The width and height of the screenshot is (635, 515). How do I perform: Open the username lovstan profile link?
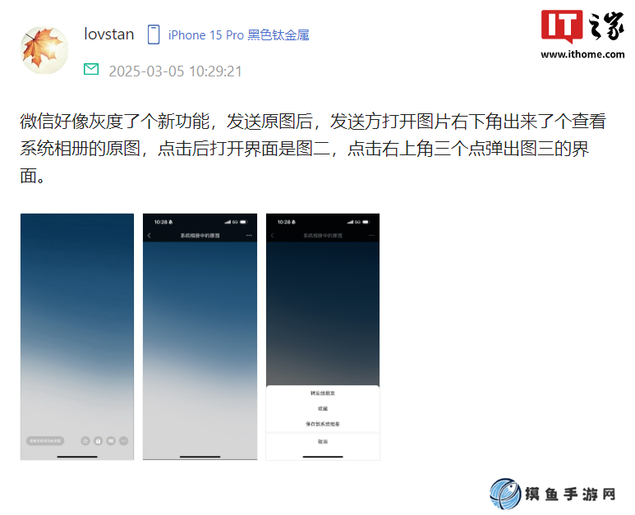[x=109, y=34]
